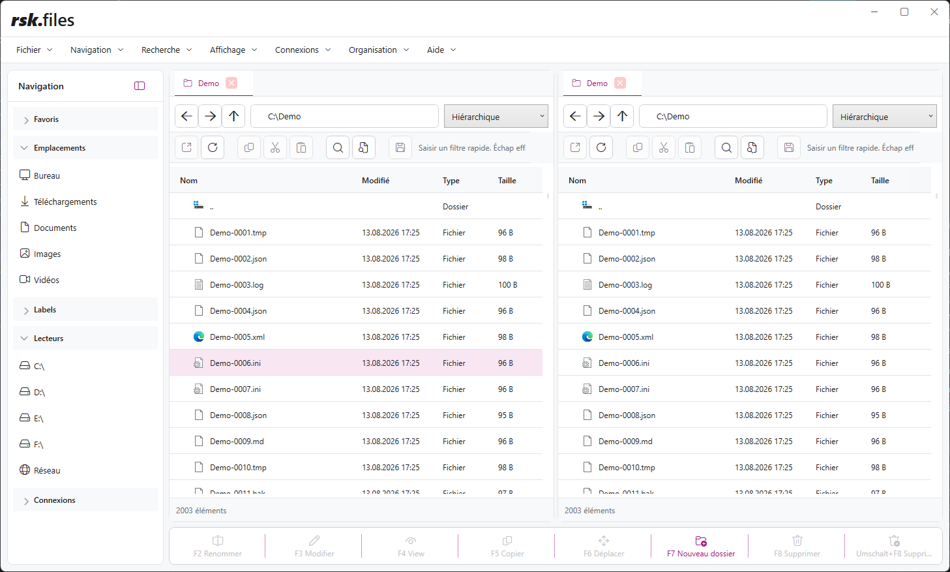Expand the Labels section
950x572 pixels.
point(85,310)
